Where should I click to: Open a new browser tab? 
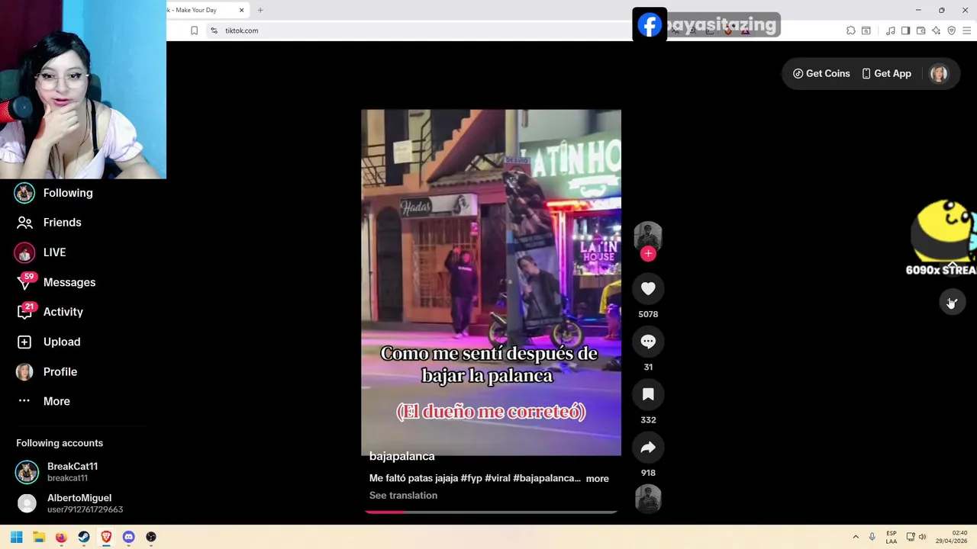tap(260, 10)
